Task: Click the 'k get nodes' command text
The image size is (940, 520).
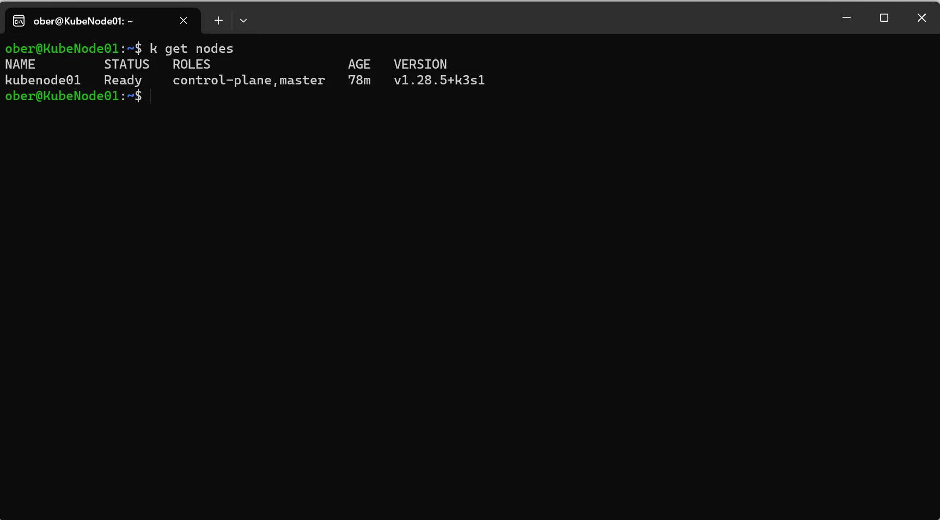Action: [191, 49]
